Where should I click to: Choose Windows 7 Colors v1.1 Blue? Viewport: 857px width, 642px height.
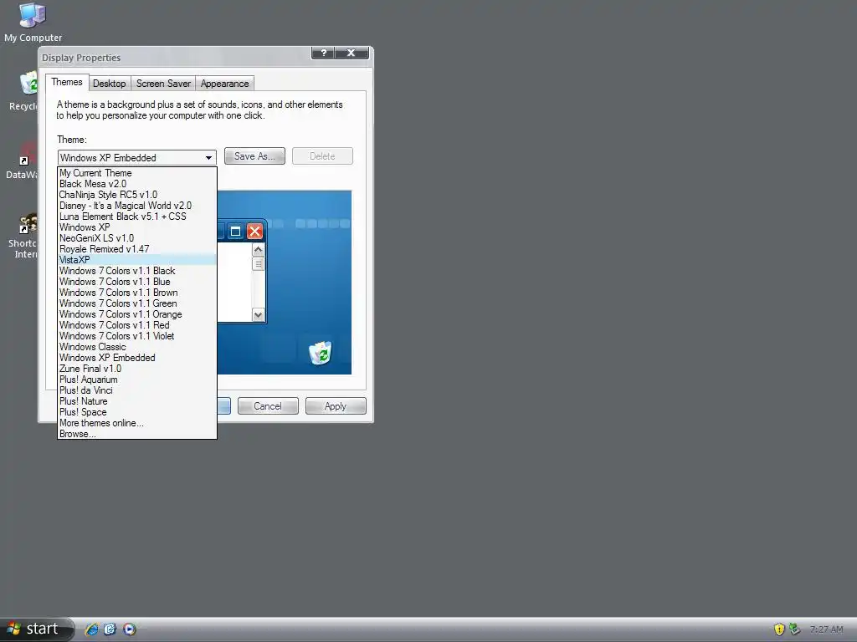pyautogui.click(x=137, y=282)
